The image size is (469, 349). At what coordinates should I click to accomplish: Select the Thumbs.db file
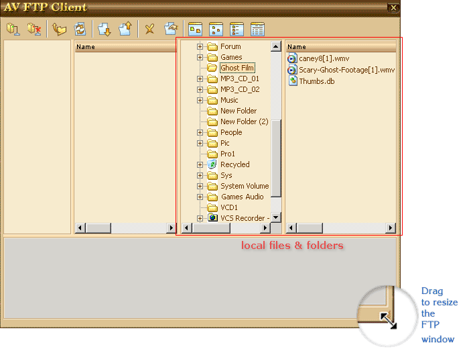pyautogui.click(x=312, y=81)
